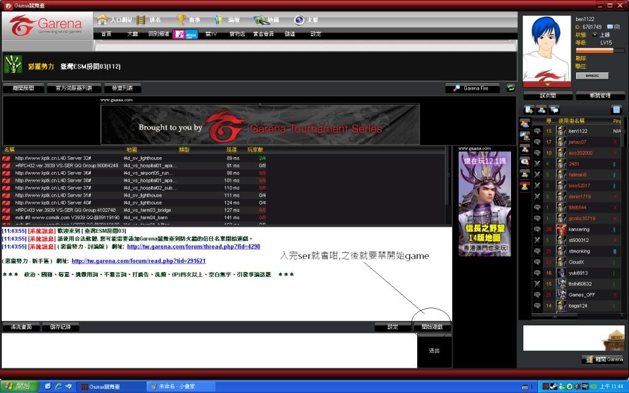This screenshot has height=393, width=629.
Task: Click the Internet Explorer quick launch icon
Action: (58, 386)
